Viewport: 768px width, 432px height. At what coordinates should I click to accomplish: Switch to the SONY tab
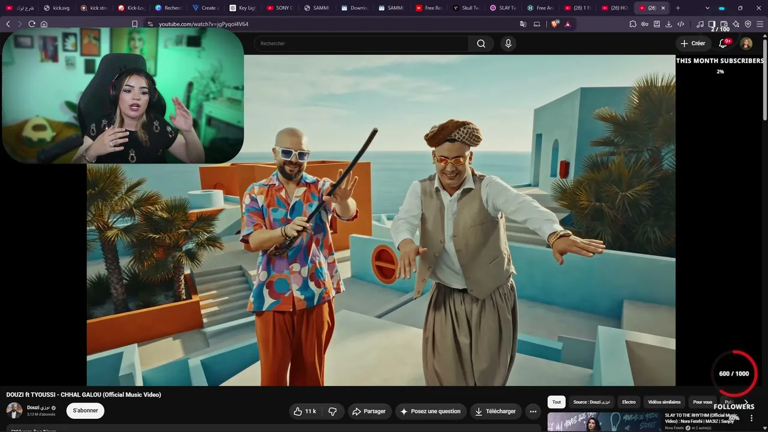pyautogui.click(x=280, y=8)
